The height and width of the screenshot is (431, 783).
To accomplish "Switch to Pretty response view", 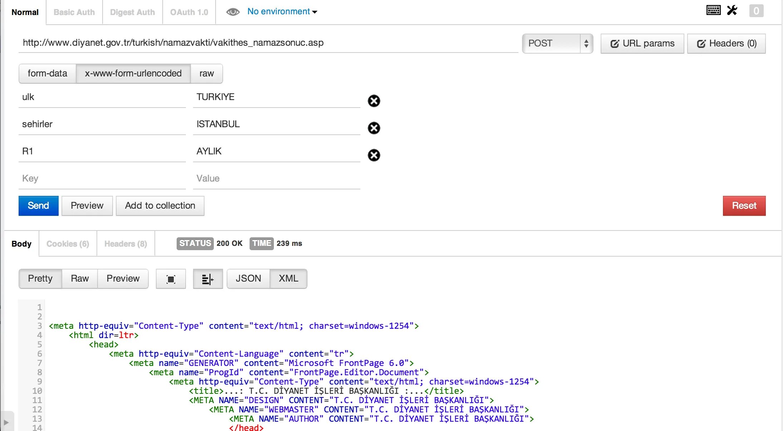I will pos(40,278).
